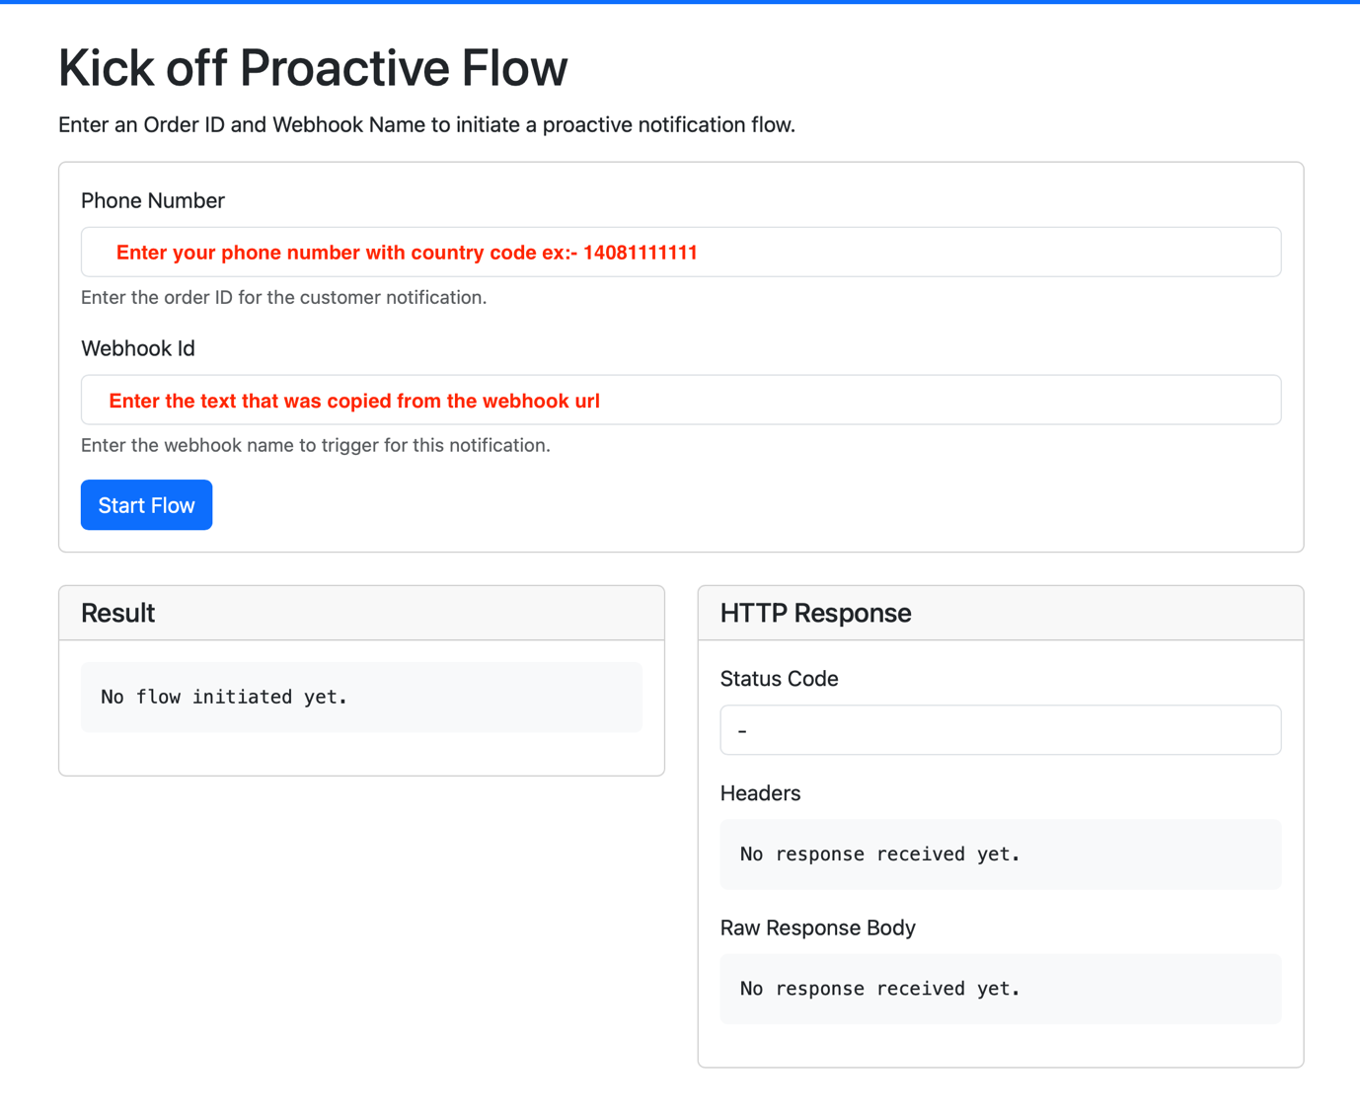Click the Phone Number label

point(153,201)
